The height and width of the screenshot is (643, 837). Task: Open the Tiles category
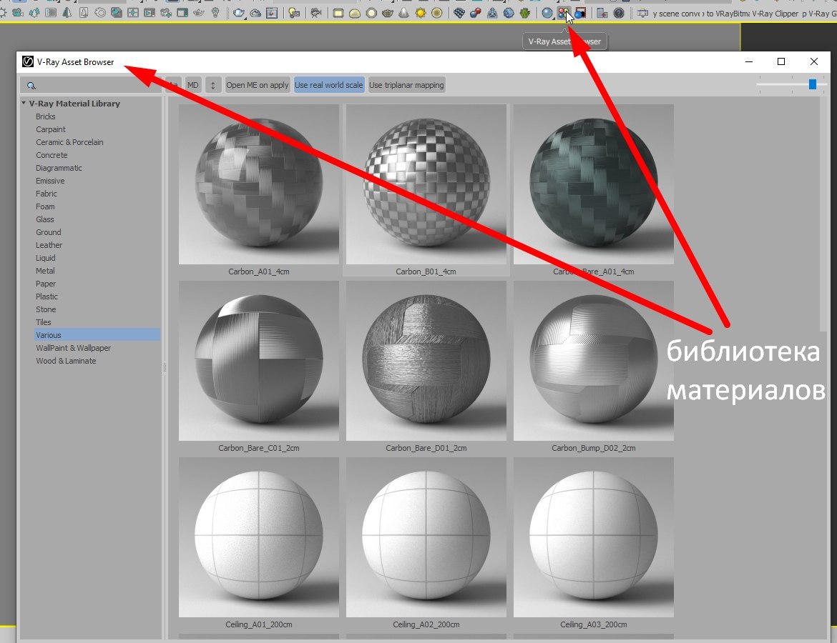coord(44,322)
